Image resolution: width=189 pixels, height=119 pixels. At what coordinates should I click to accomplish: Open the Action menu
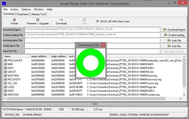(14, 9)
